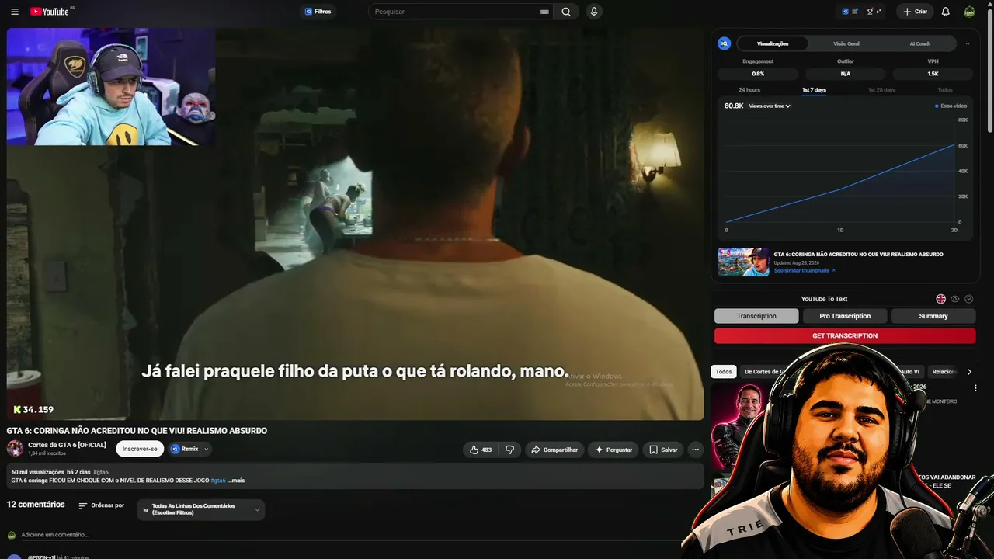
Task: Click the magnifying glass search button
Action: tap(566, 12)
